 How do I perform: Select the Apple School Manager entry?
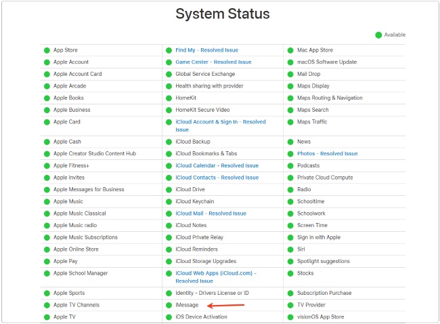point(81,273)
